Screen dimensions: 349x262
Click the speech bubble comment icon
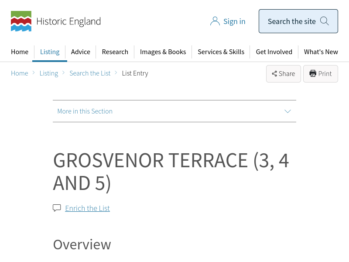point(57,208)
